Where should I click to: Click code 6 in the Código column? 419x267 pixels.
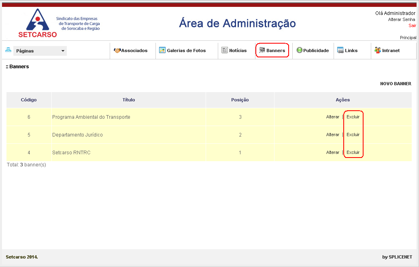(x=29, y=117)
